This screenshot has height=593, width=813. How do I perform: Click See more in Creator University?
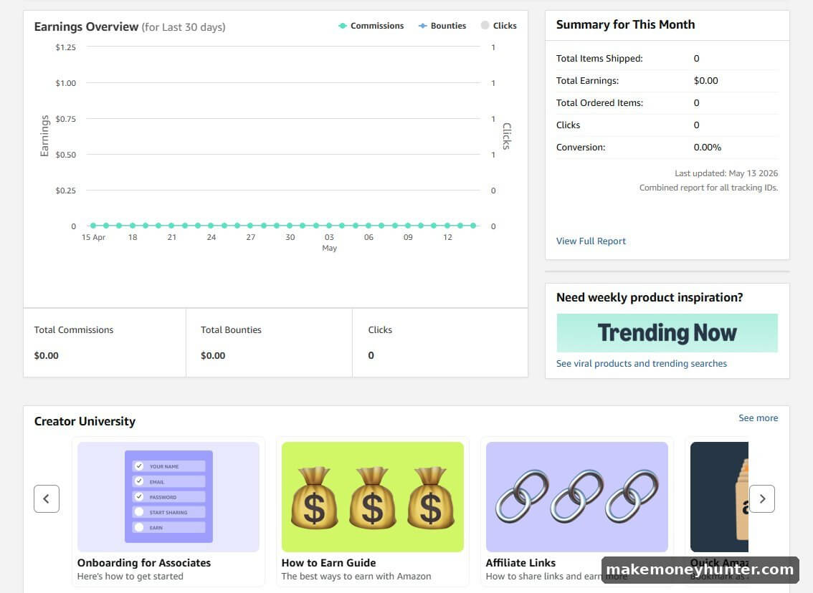[758, 418]
